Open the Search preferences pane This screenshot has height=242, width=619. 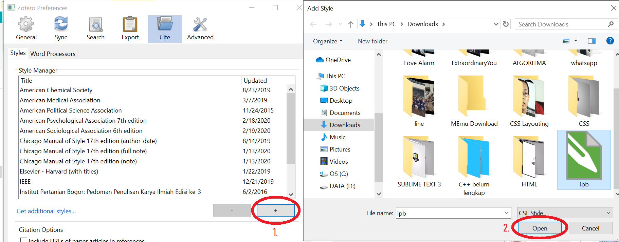tap(95, 29)
